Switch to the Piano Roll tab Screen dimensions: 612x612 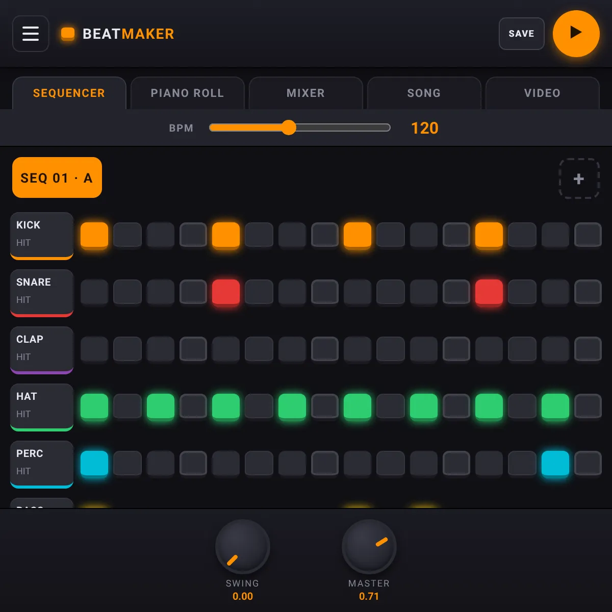(188, 93)
